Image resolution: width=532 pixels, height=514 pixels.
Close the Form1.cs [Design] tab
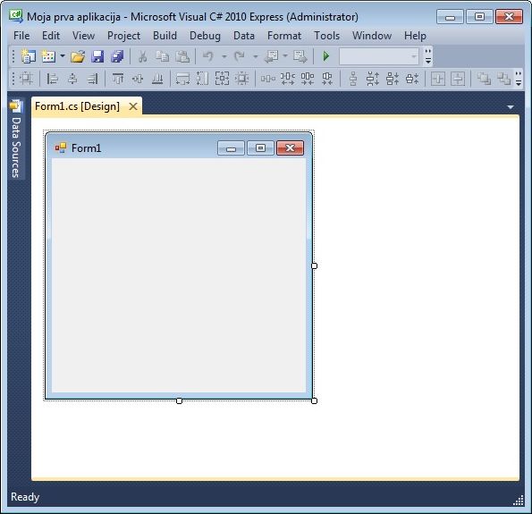tap(133, 106)
